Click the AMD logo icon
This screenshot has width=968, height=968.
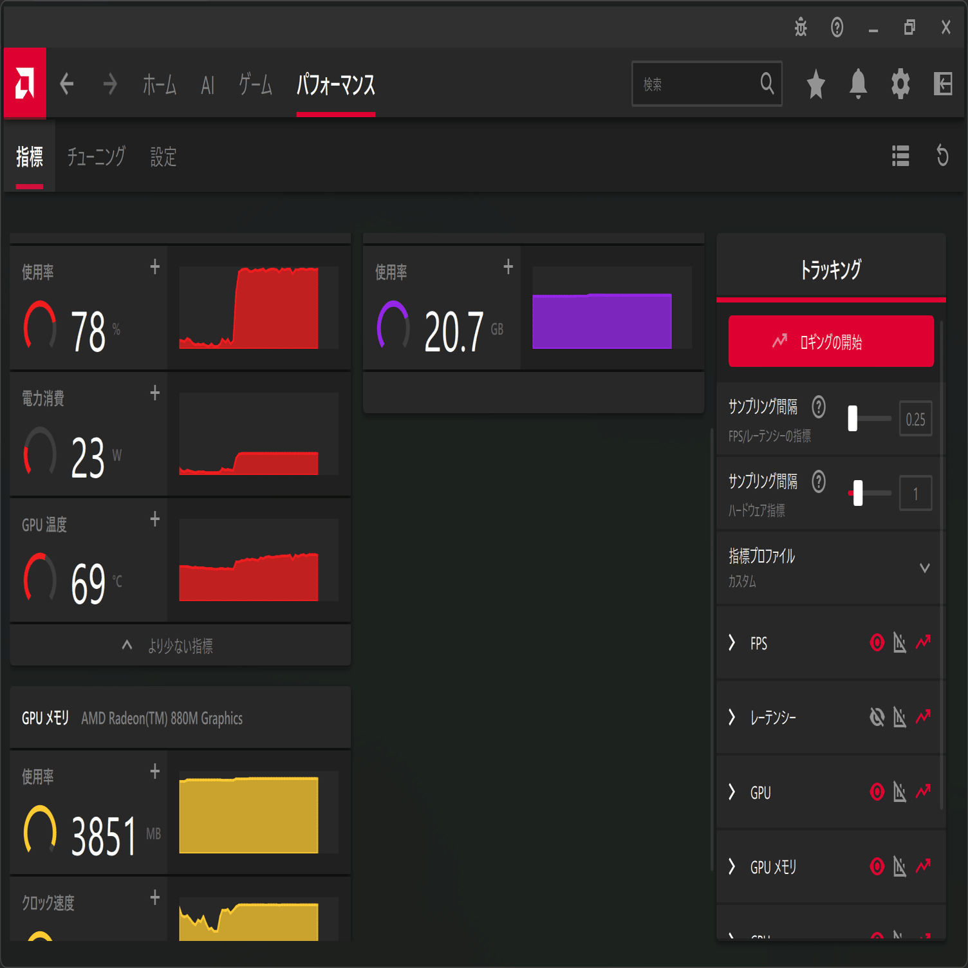point(24,83)
